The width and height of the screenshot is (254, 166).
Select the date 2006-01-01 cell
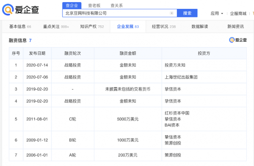37,155
